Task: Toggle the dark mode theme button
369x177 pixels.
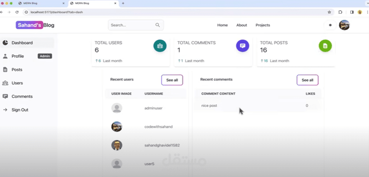Action: (330, 25)
